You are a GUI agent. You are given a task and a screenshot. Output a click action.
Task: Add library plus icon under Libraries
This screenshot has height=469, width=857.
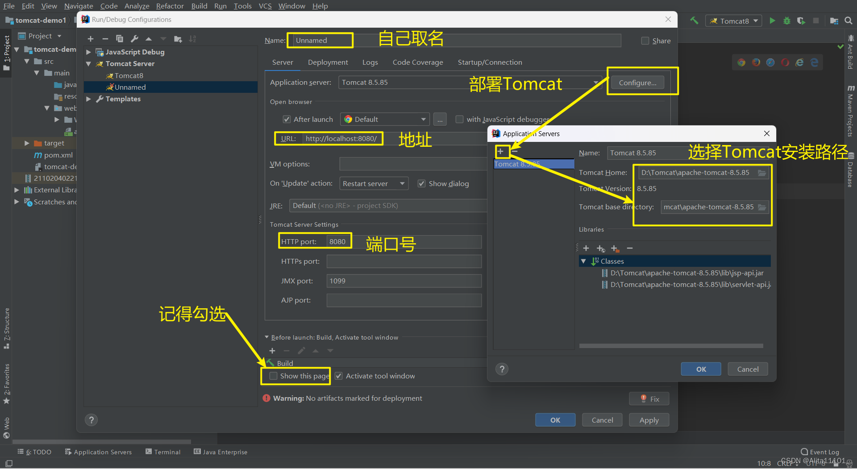pyautogui.click(x=586, y=248)
